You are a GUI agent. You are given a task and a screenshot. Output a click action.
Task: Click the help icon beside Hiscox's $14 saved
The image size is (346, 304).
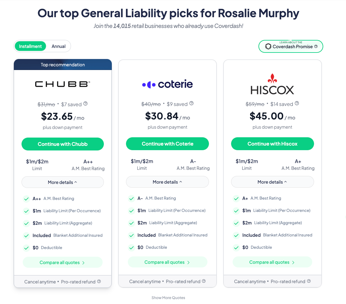(x=297, y=103)
